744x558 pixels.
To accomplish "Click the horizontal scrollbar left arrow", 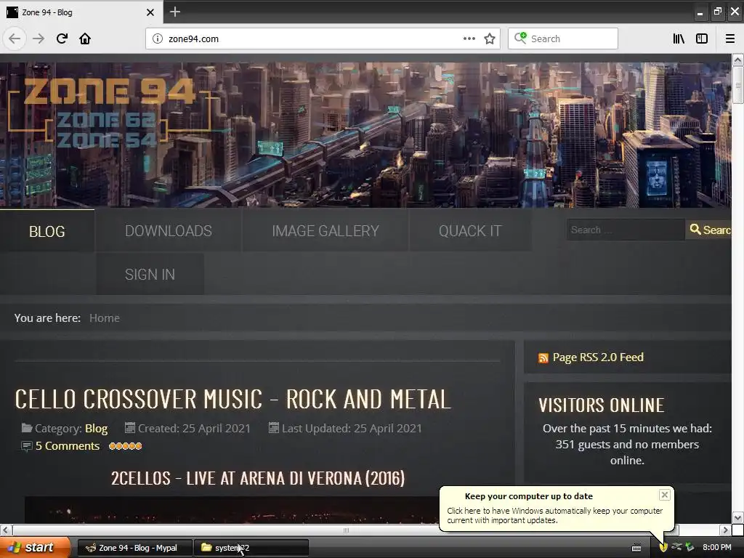I will (6, 530).
